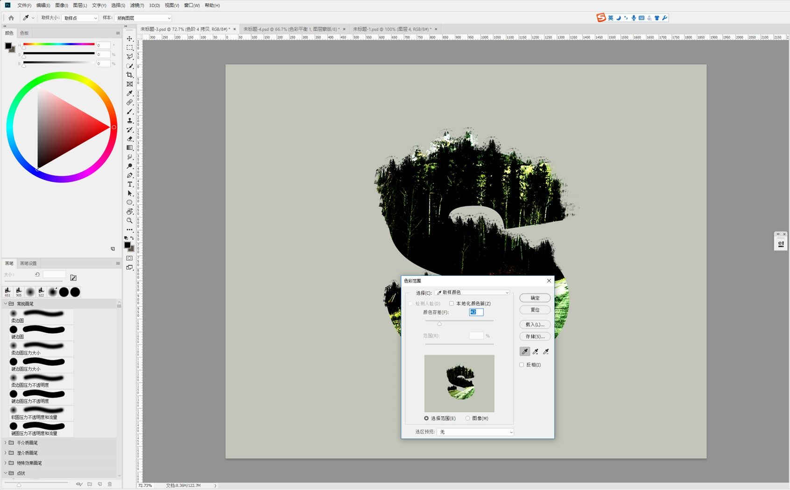Screen dimensions: 790x490
Task: Select the Crop tool
Action: click(x=130, y=75)
